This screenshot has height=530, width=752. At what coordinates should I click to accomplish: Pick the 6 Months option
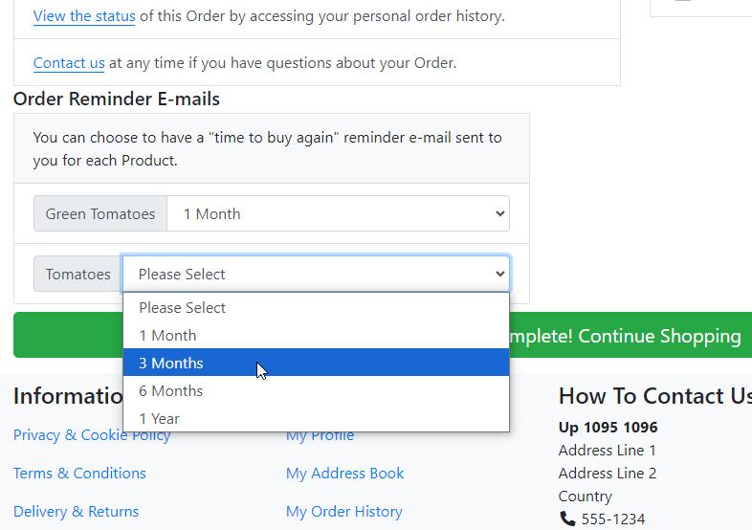click(x=316, y=390)
